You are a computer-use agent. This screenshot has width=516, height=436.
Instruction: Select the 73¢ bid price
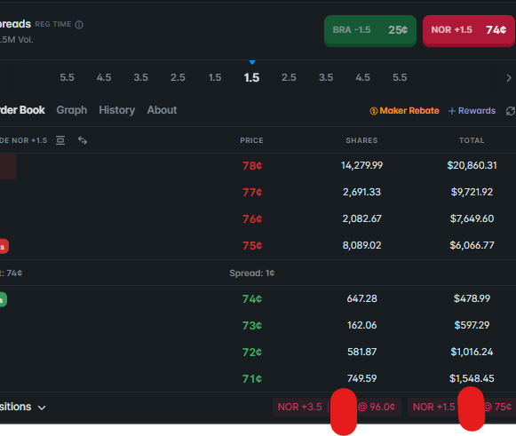[x=252, y=326]
